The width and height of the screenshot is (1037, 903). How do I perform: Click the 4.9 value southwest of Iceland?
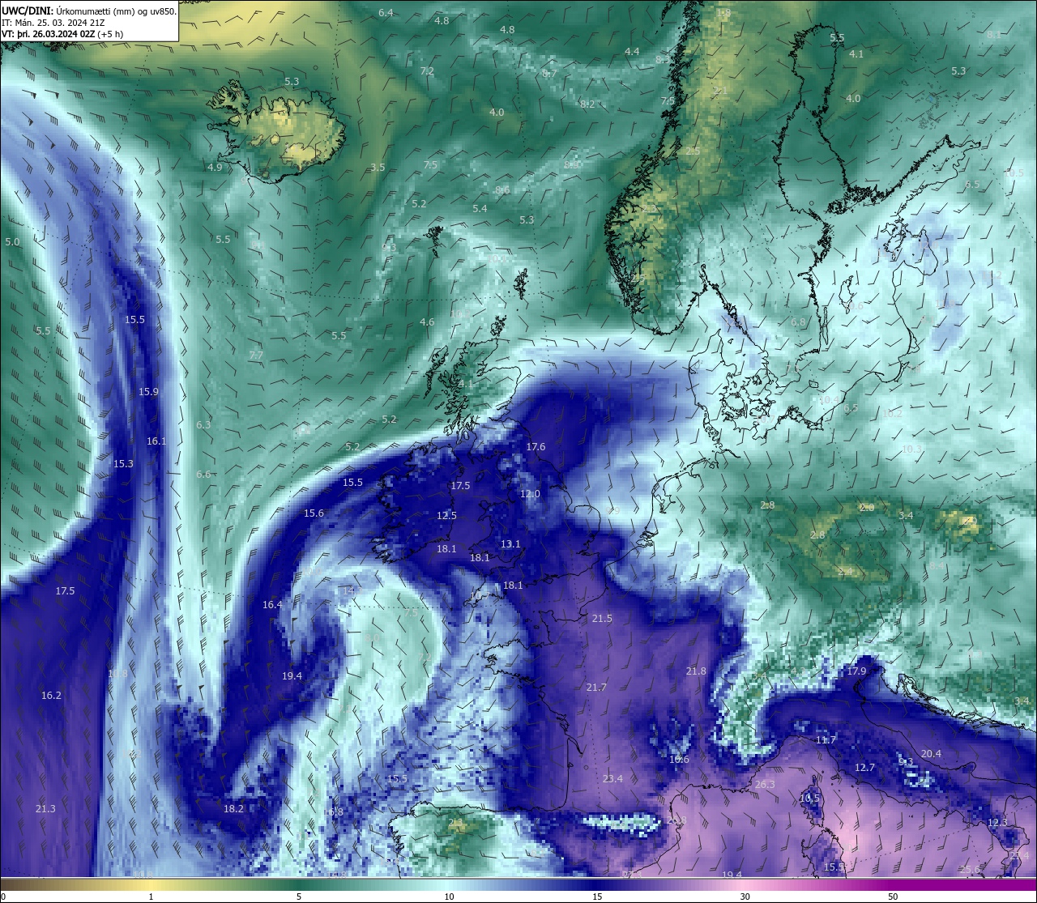click(x=215, y=168)
